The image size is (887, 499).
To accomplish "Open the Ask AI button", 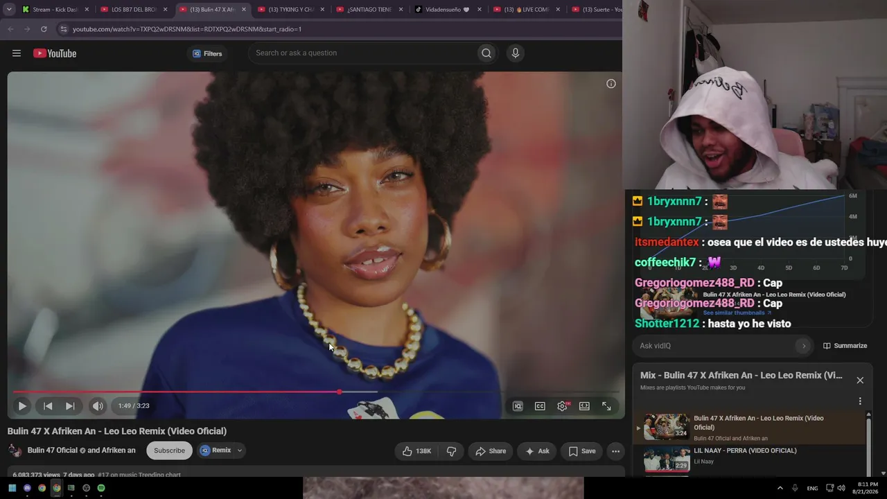I will [x=537, y=451].
